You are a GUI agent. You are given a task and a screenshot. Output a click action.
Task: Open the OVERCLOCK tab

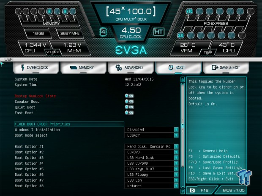36,68
